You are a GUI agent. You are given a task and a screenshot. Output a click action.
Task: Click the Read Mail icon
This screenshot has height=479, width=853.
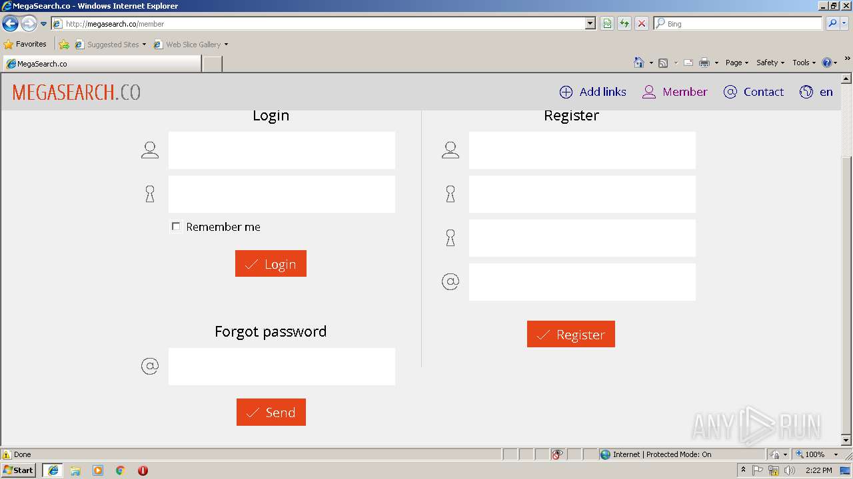coord(688,63)
